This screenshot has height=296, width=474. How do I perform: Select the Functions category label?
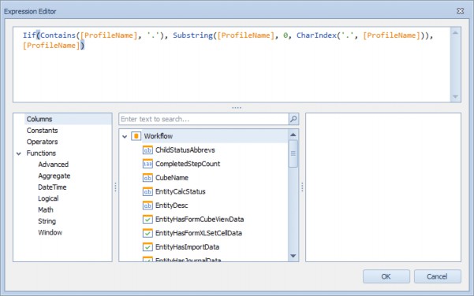[x=41, y=153]
